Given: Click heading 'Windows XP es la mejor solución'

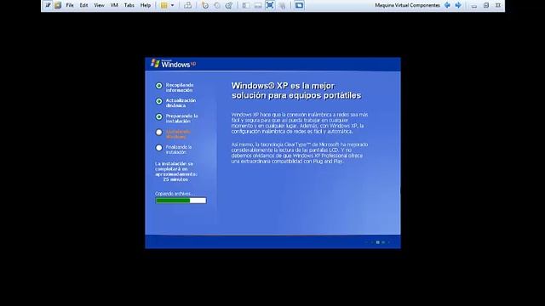Looking at the screenshot, I should click(296, 91).
